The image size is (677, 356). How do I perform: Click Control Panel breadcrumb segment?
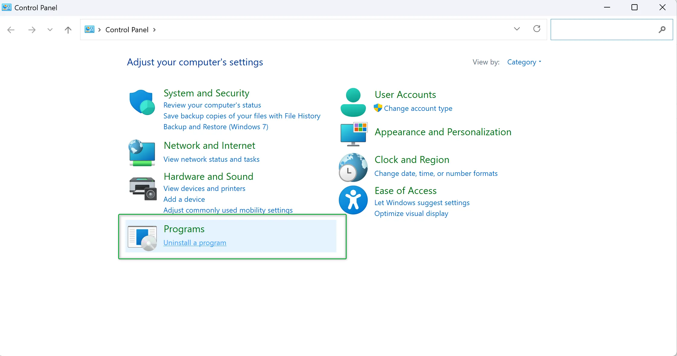[127, 30]
